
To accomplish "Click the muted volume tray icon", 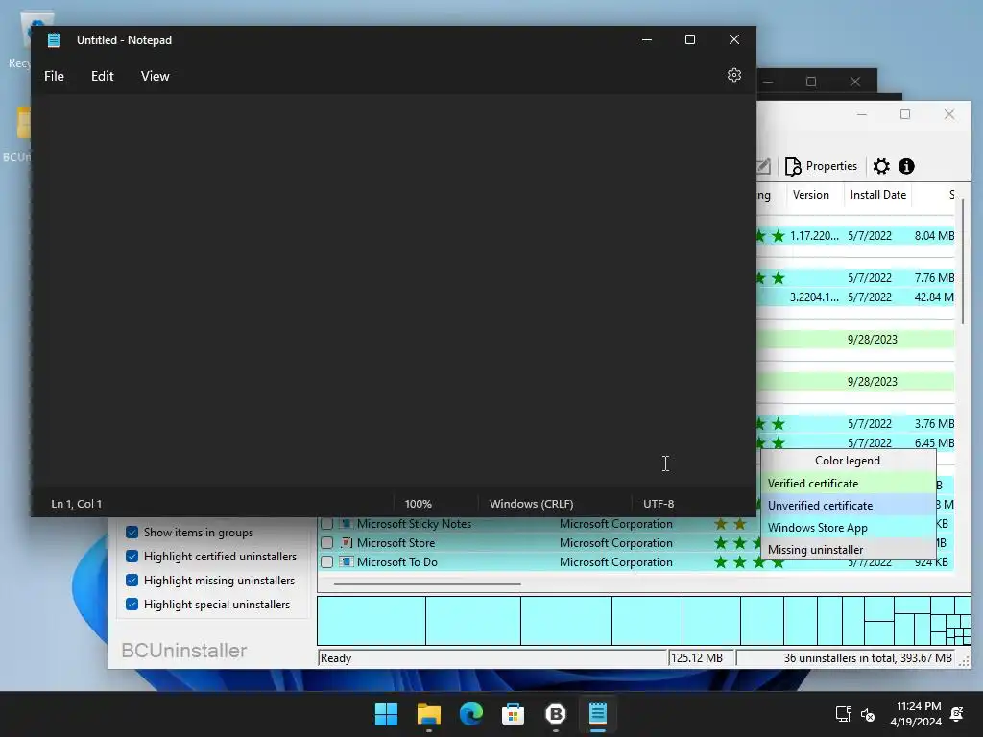I will [868, 714].
